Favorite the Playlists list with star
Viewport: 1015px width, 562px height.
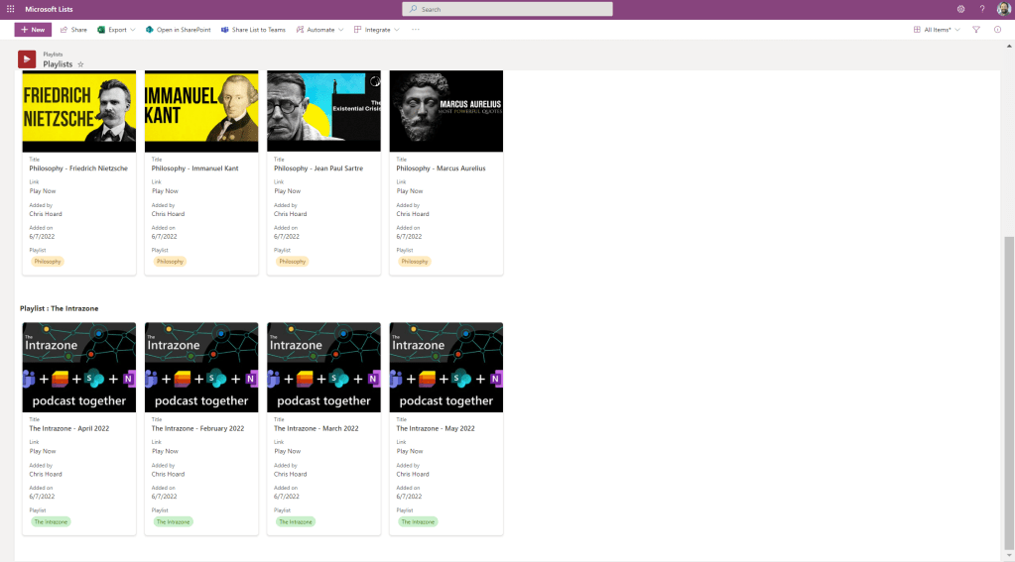80,64
